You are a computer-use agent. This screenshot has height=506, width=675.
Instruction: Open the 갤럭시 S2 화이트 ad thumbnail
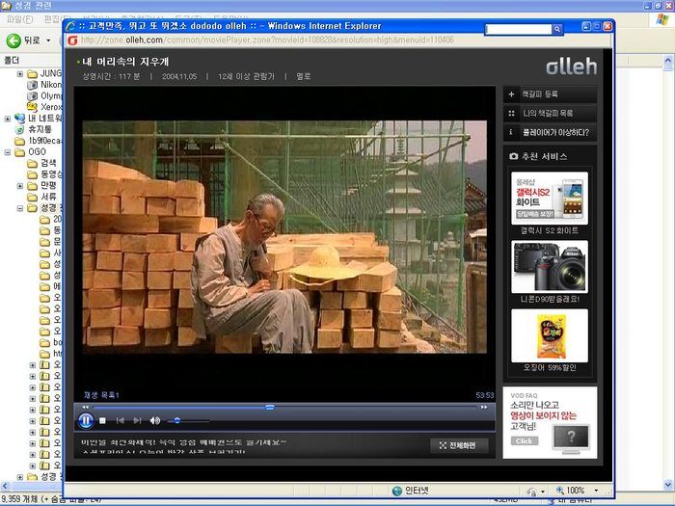(x=550, y=199)
